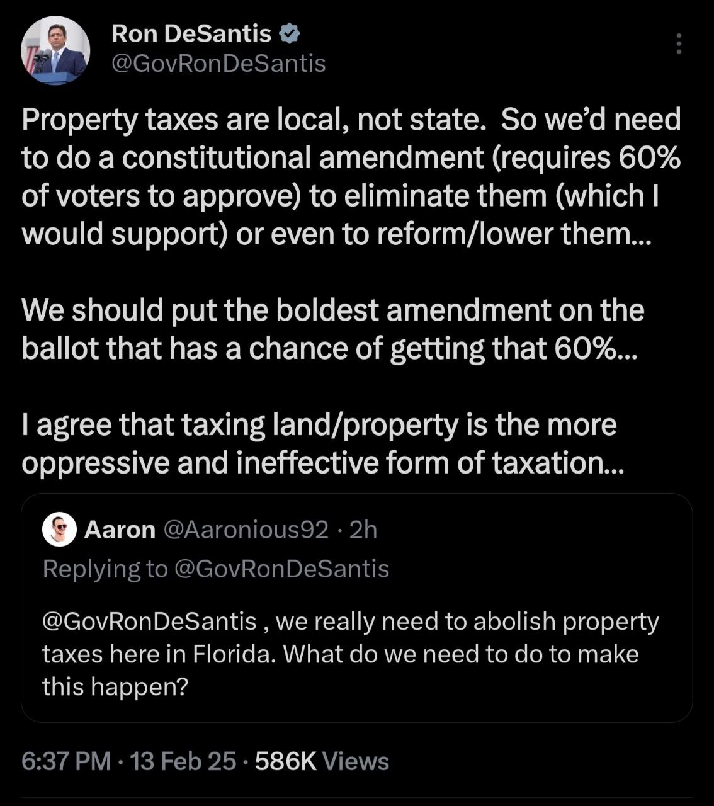
Task: Click the Aaron display name
Action: coord(120,530)
